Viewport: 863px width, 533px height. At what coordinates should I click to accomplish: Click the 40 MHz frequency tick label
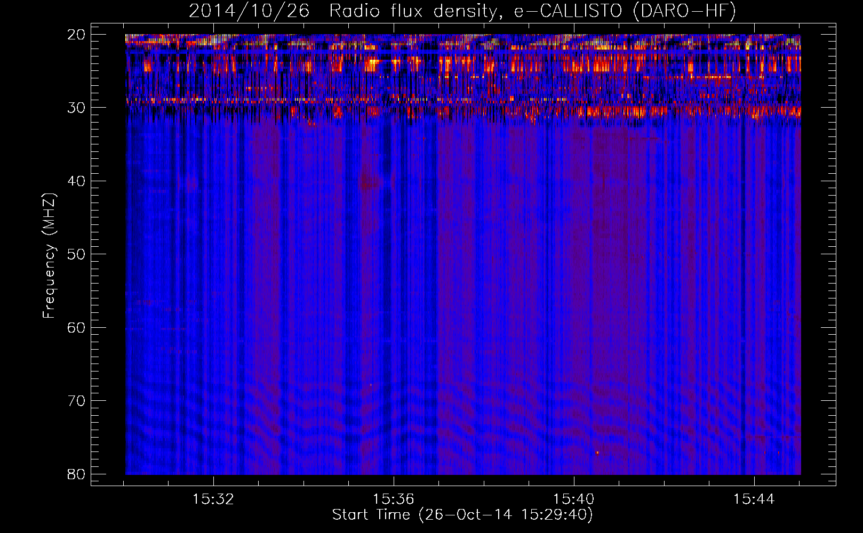[76, 181]
